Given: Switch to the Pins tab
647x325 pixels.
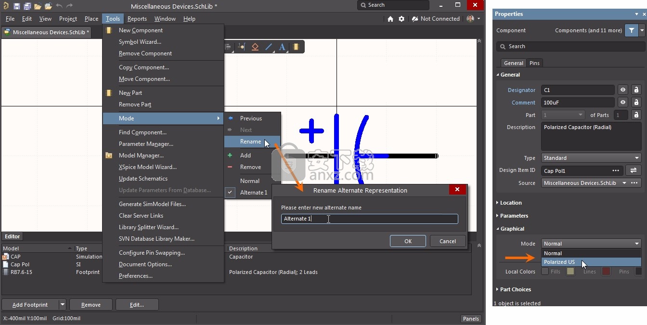Looking at the screenshot, I should 534,63.
